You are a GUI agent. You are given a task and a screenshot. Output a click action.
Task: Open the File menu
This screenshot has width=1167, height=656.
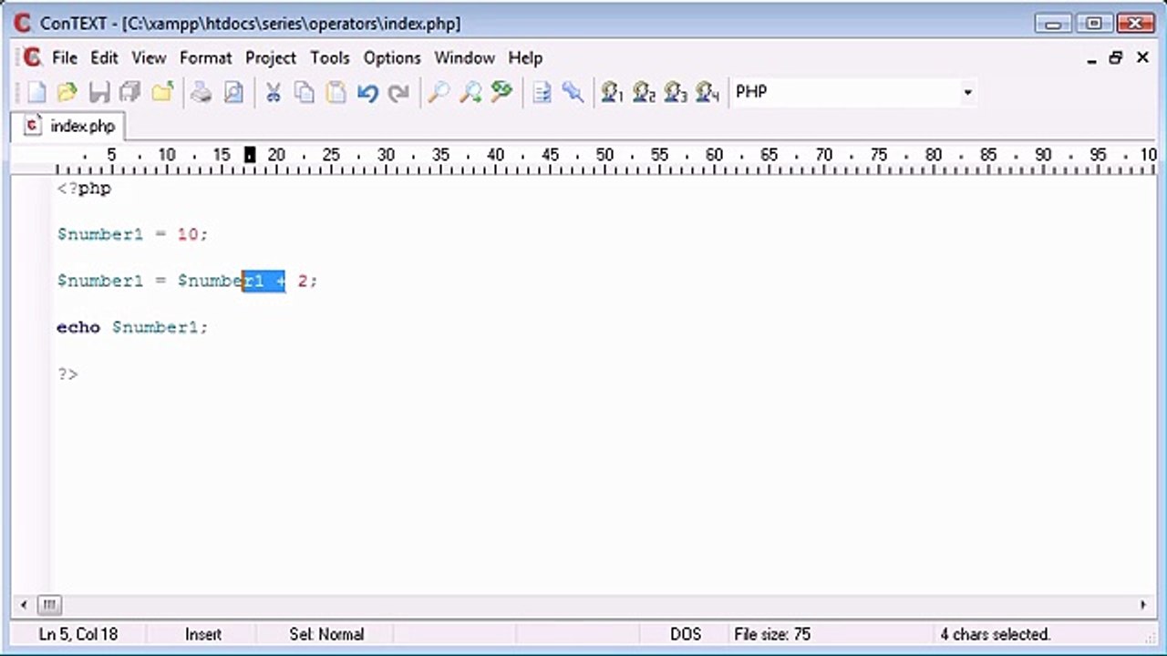tap(65, 57)
